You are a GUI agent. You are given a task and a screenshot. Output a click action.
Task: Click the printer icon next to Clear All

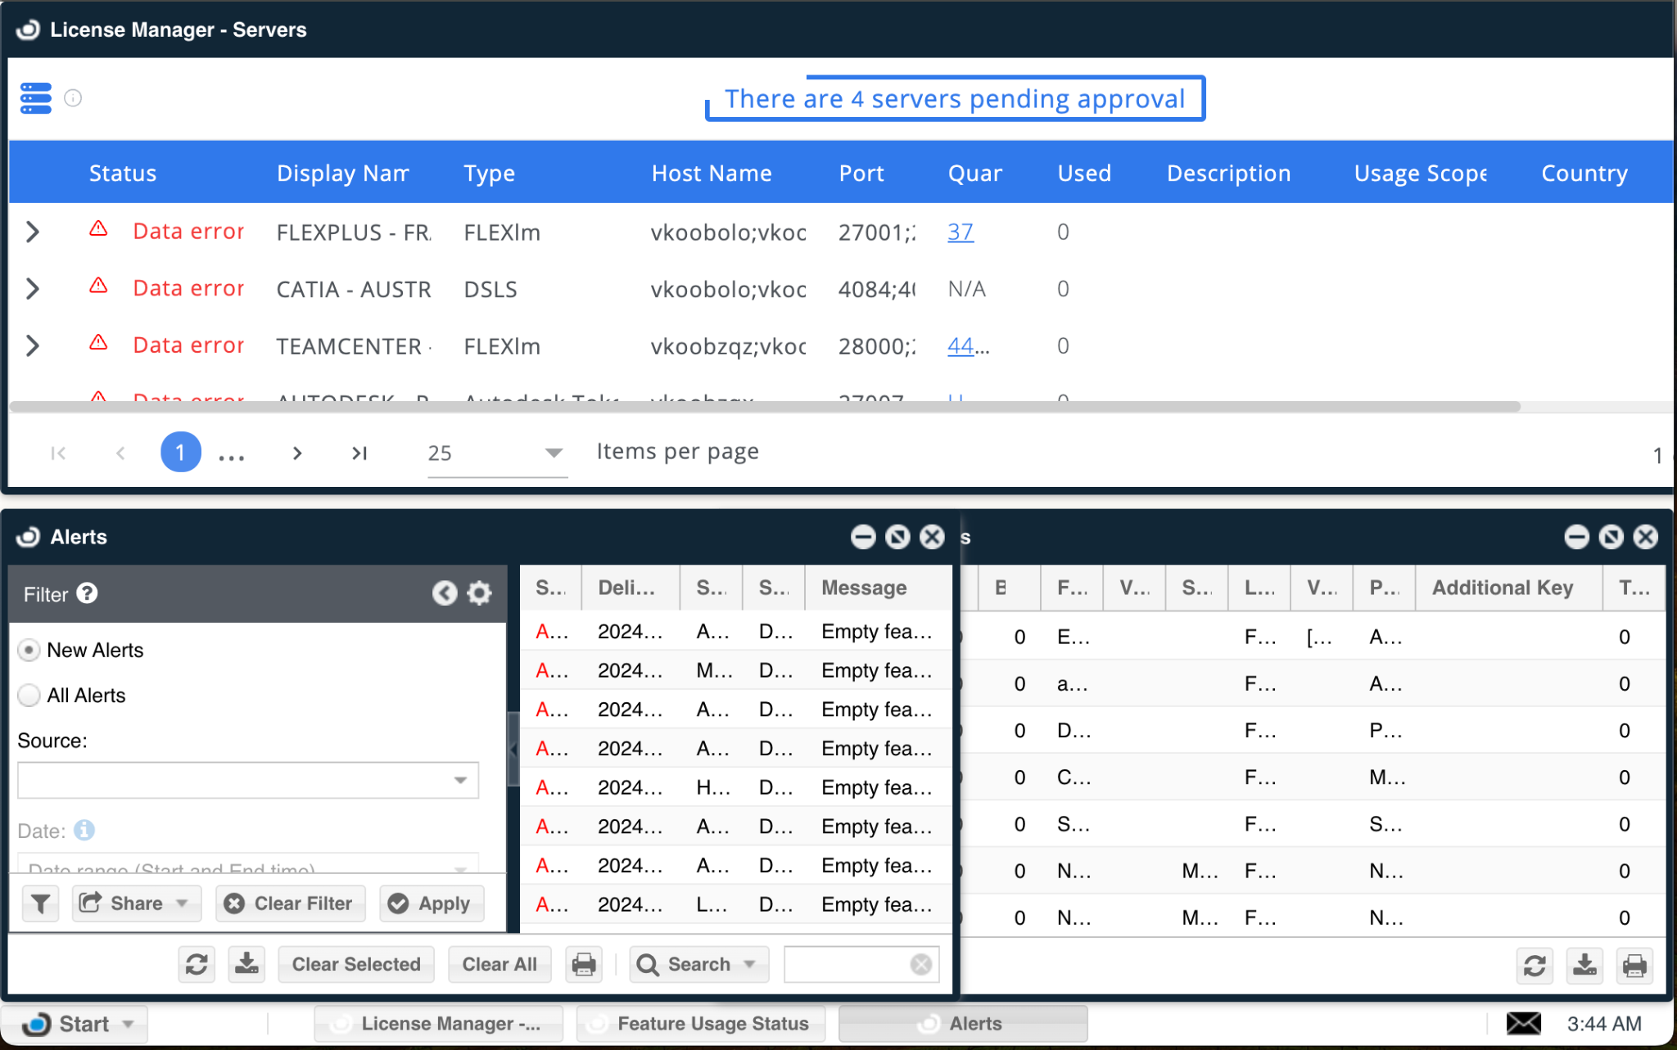(x=584, y=964)
